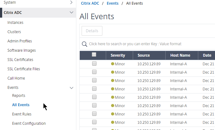Open Event Configuration in the sidebar
215x130 pixels.
[29, 123]
